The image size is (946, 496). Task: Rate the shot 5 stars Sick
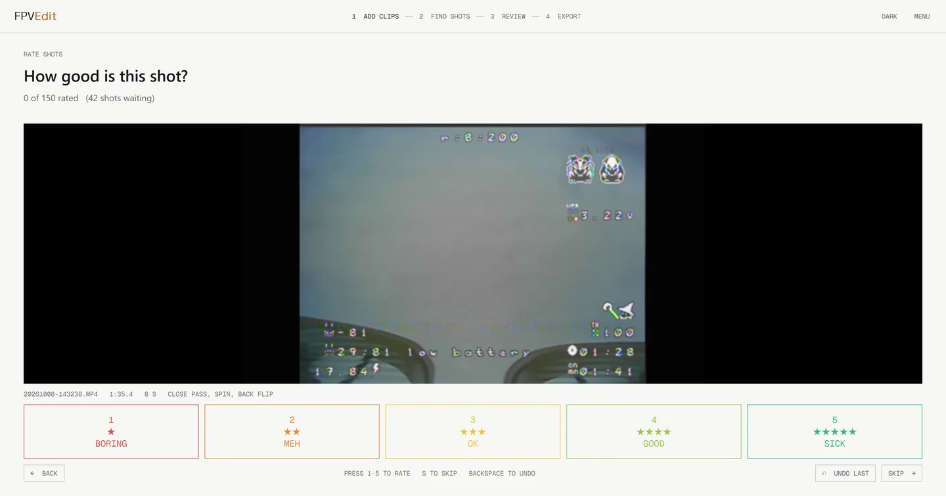835,432
